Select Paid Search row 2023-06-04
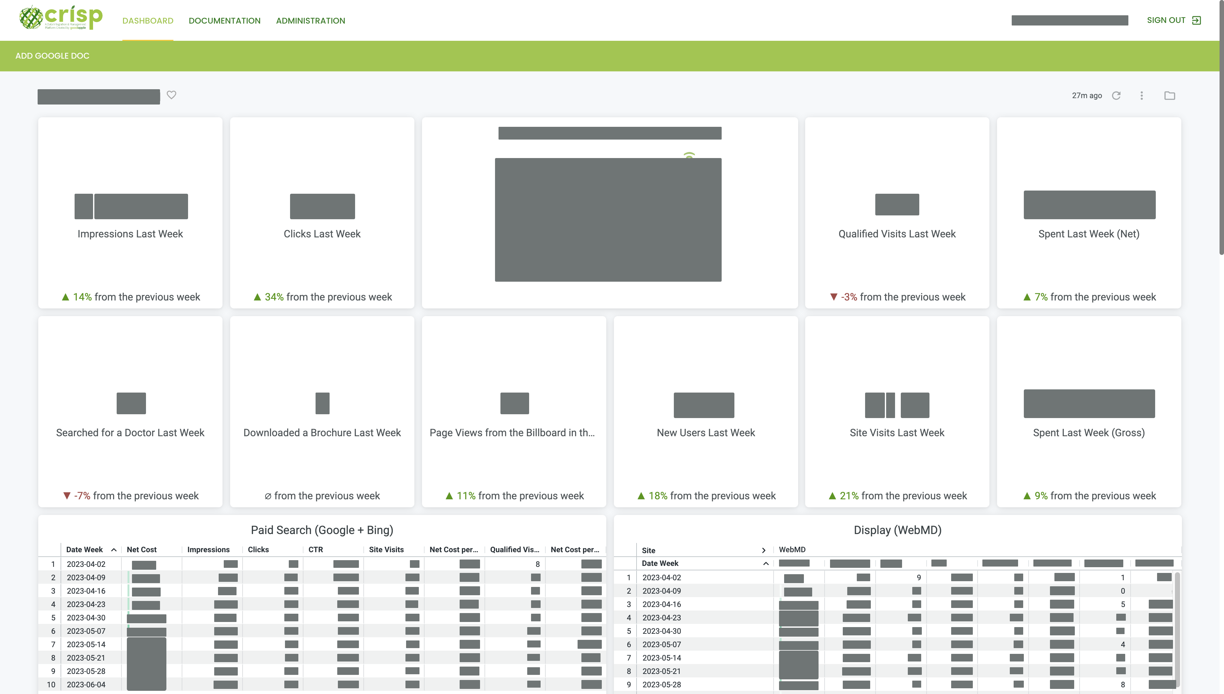Image resolution: width=1224 pixels, height=694 pixels. tap(322, 684)
